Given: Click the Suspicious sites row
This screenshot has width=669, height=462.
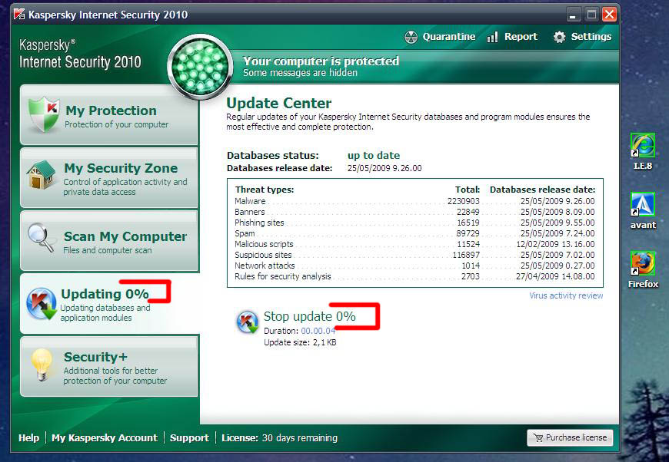Looking at the screenshot, I should click(x=414, y=255).
